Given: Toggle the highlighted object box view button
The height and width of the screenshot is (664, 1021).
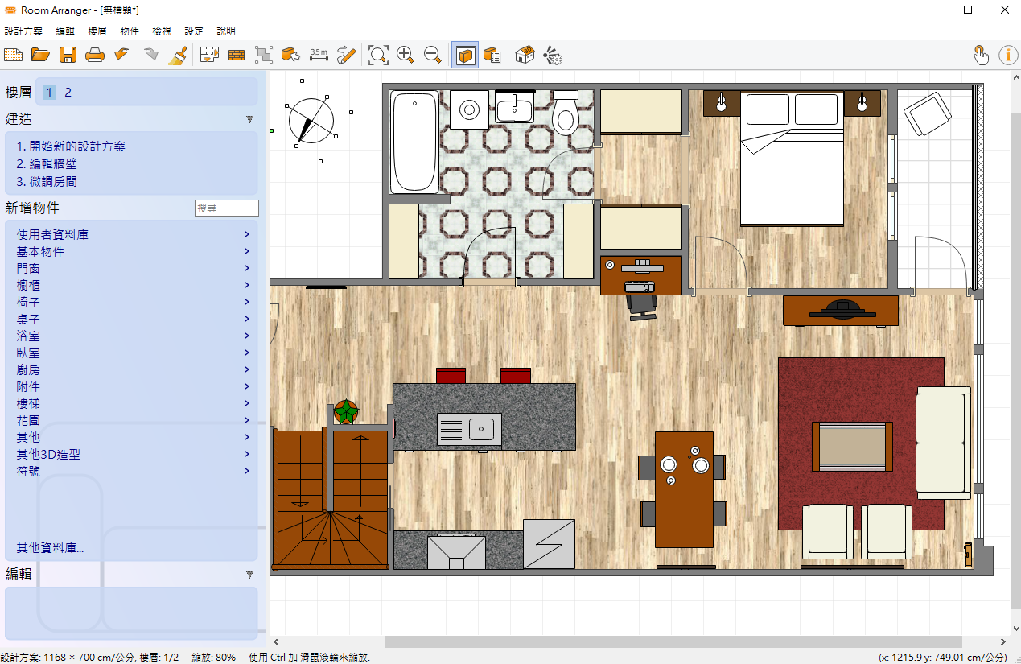Looking at the screenshot, I should tap(465, 55).
